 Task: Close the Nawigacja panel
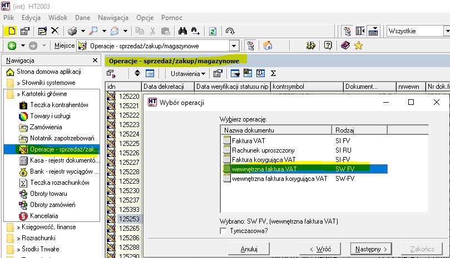tap(95, 60)
